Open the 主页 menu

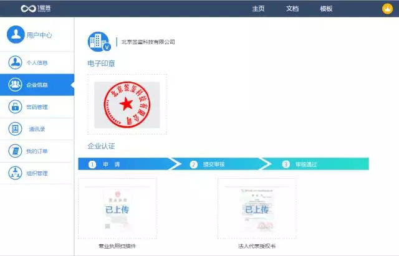pos(258,9)
